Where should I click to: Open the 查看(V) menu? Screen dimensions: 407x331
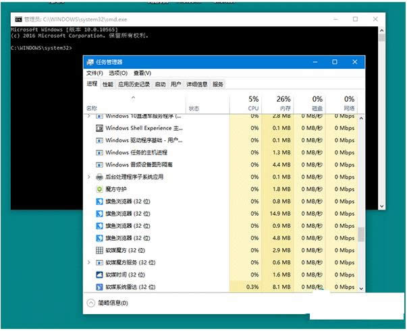pos(142,73)
